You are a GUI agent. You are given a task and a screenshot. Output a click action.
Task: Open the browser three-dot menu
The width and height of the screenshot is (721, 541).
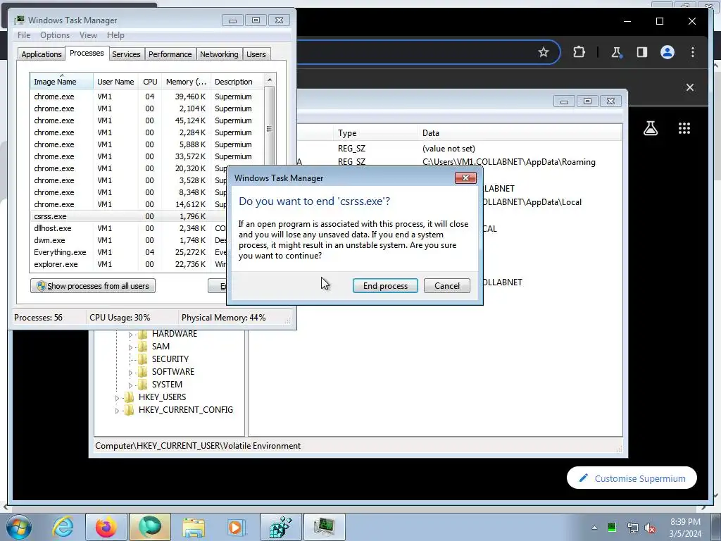pos(693,52)
